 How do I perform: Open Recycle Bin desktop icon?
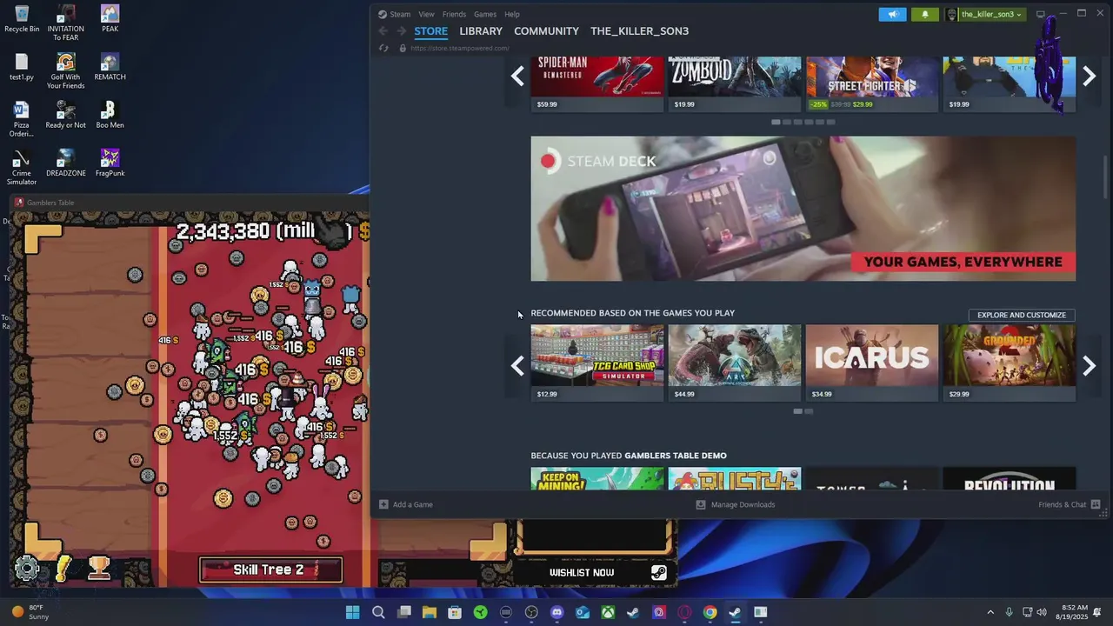pyautogui.click(x=22, y=19)
